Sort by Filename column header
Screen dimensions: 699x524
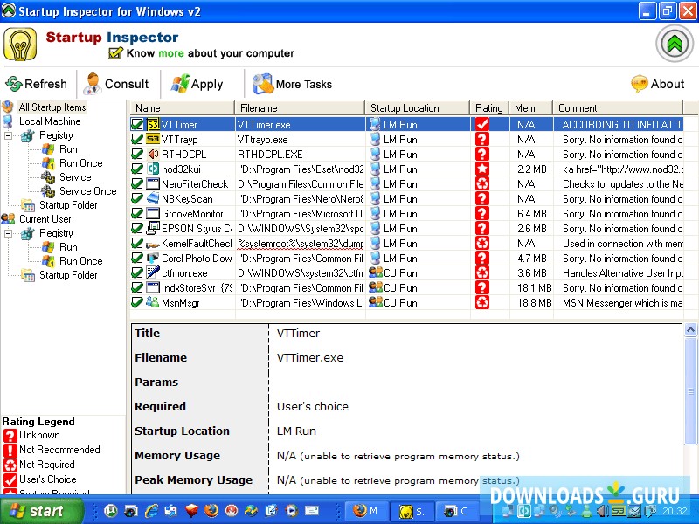point(300,107)
